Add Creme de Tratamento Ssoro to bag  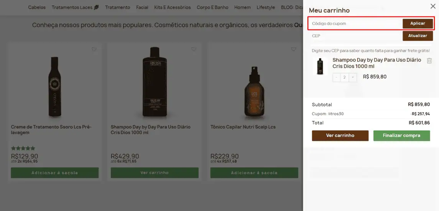click(55, 173)
